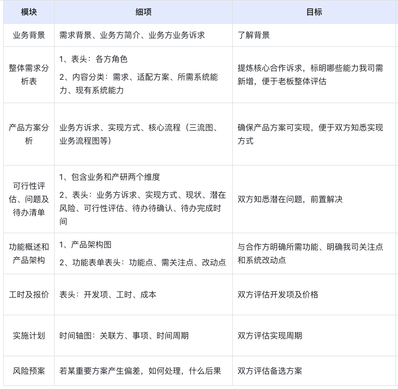
Task: Click the text 双方评估实现周期
Action: click(269, 336)
